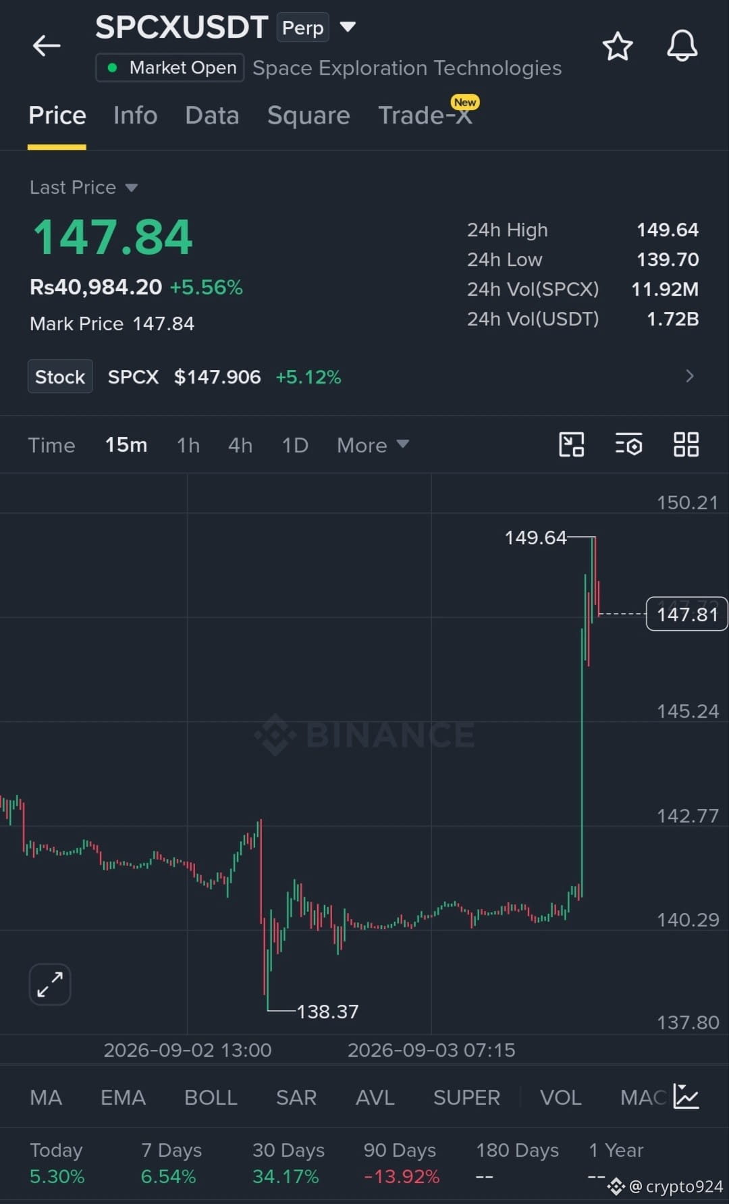Open the chart settings icon
Image resolution: width=729 pixels, height=1204 pixels.
[628, 445]
